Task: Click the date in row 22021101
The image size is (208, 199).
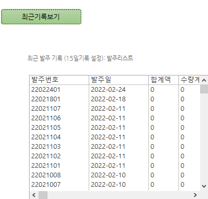Action: [x=108, y=166]
